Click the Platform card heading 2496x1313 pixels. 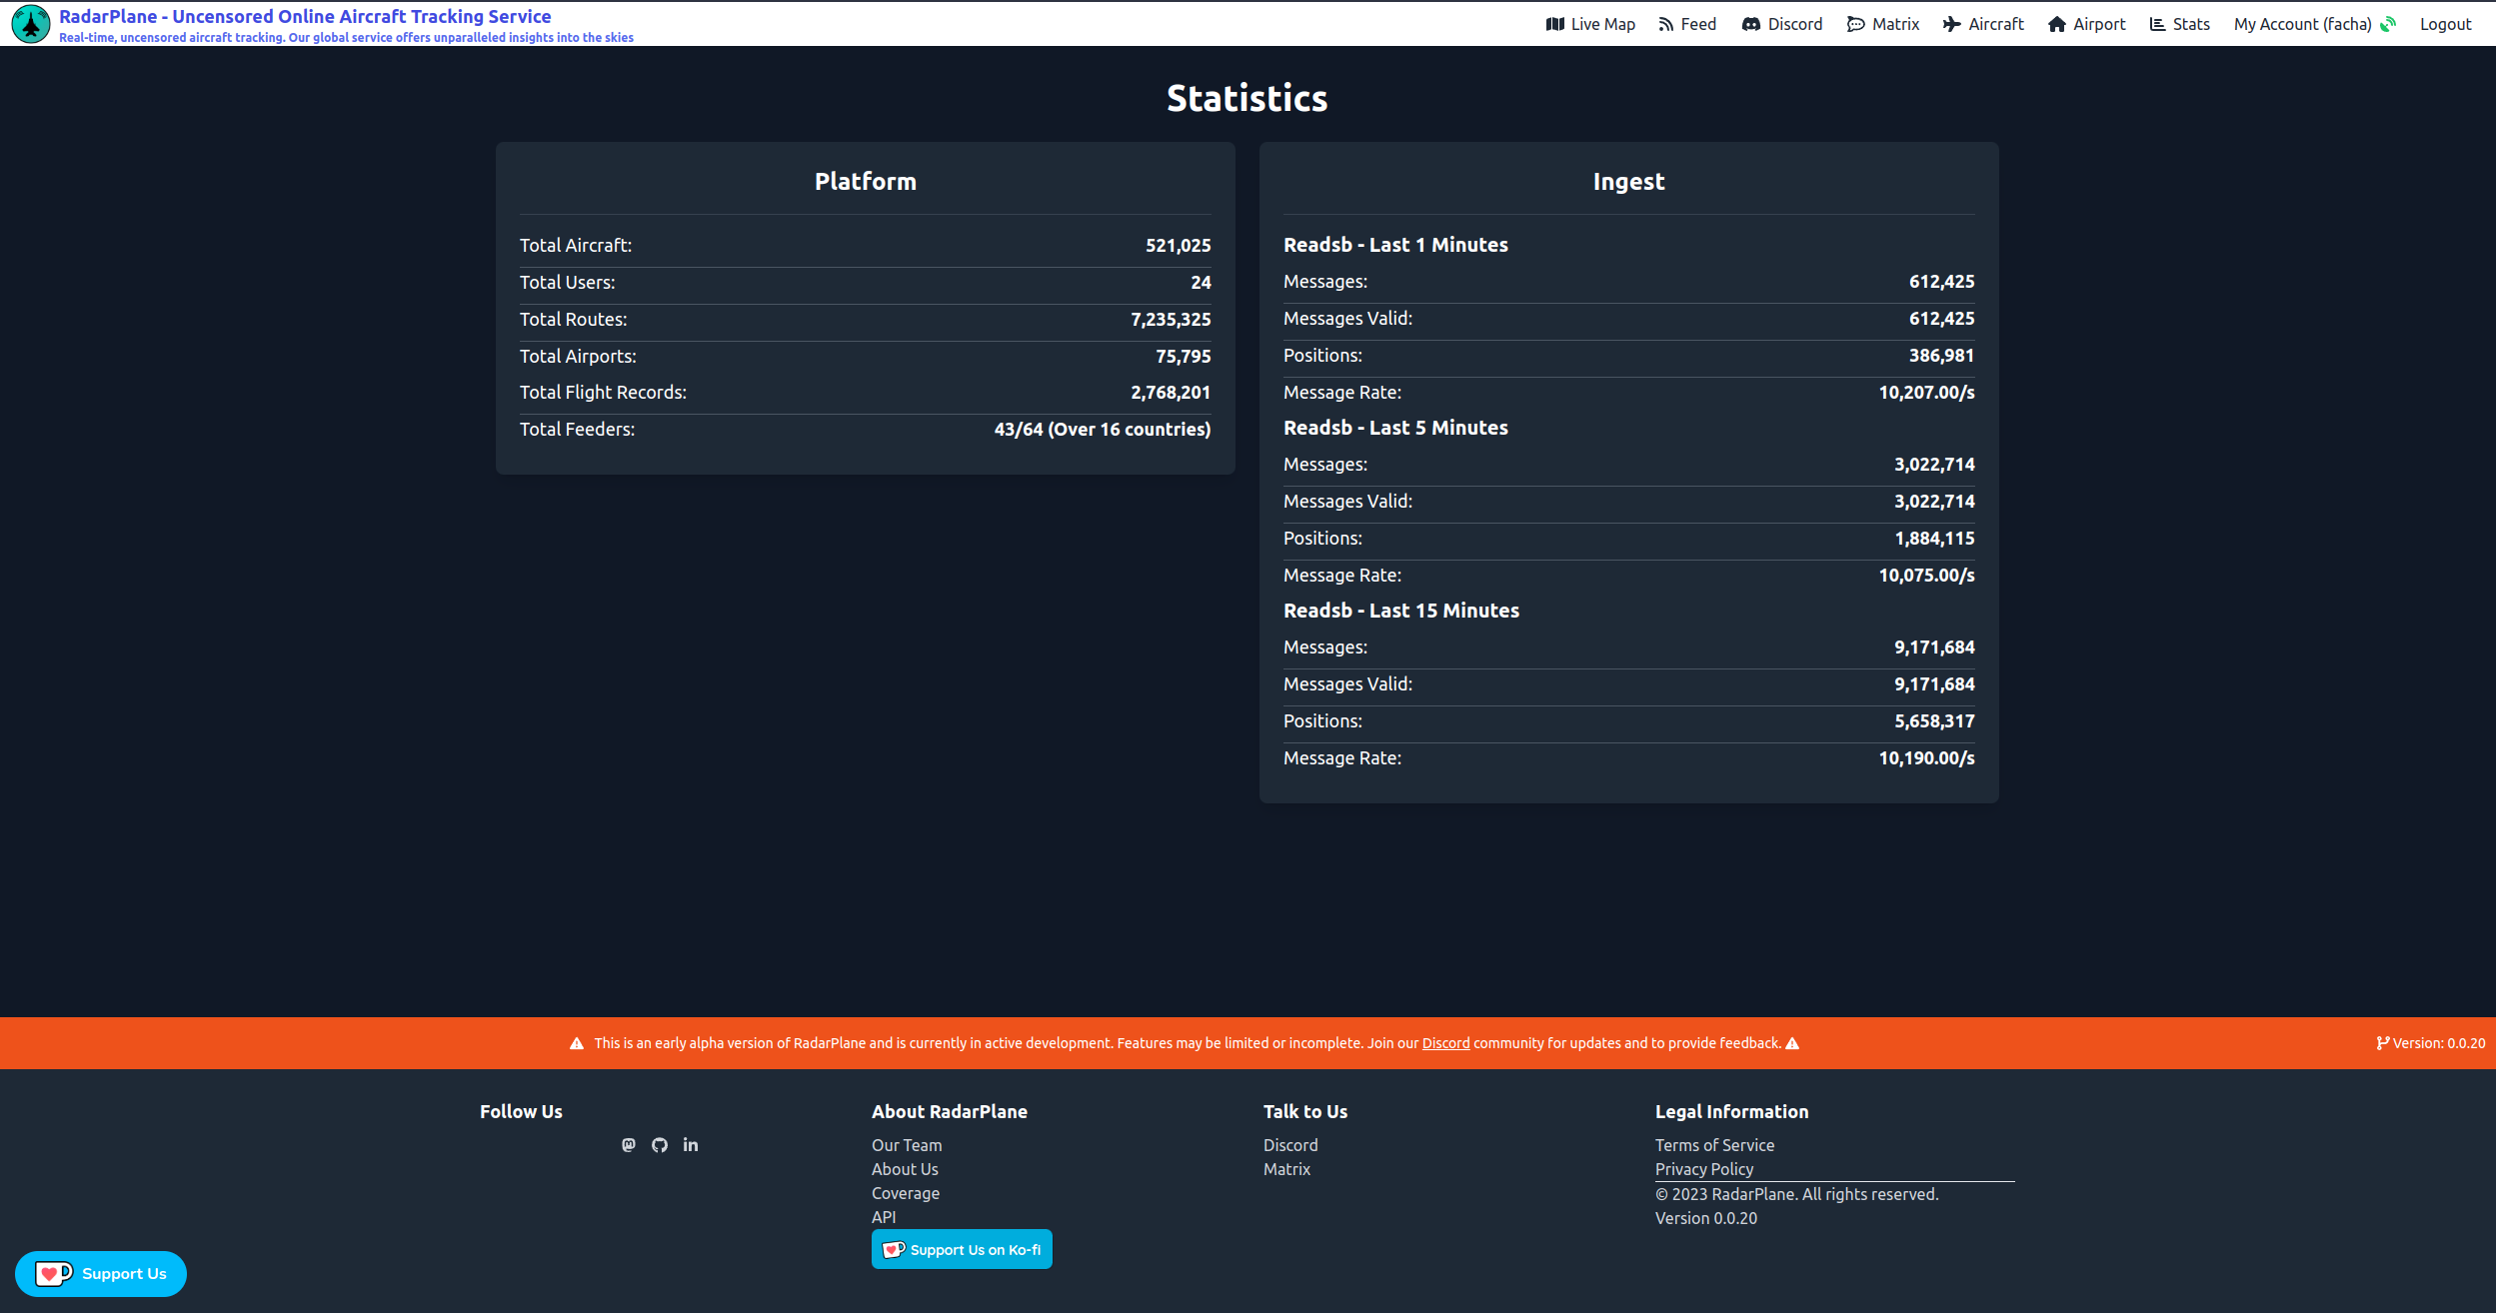click(866, 182)
